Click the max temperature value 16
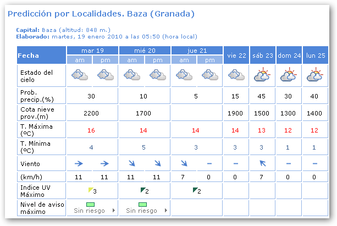This screenshot has height=226, width=337. tap(92, 130)
